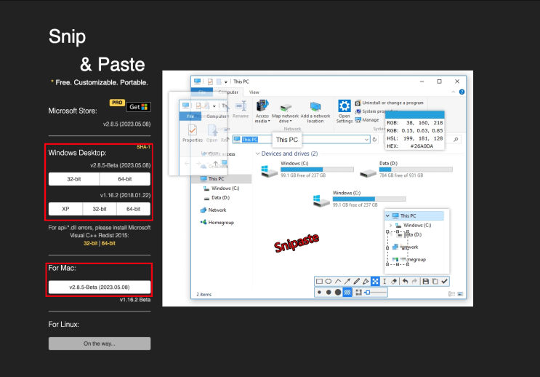
Task: Open the Computer ribbon tab in the main Explorer window
Action: click(228, 92)
